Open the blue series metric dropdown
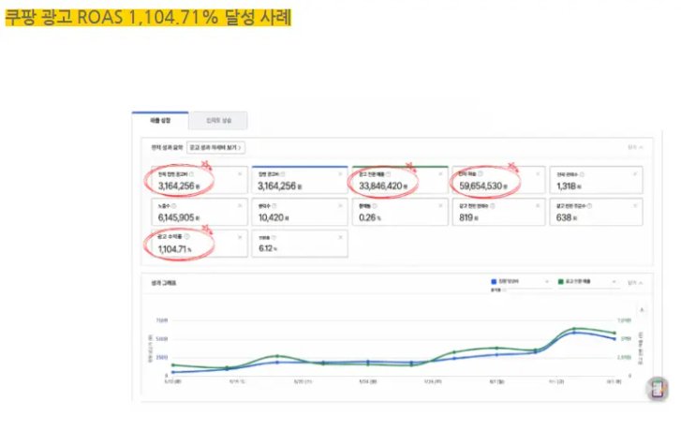The height and width of the screenshot is (431, 681). 520,281
